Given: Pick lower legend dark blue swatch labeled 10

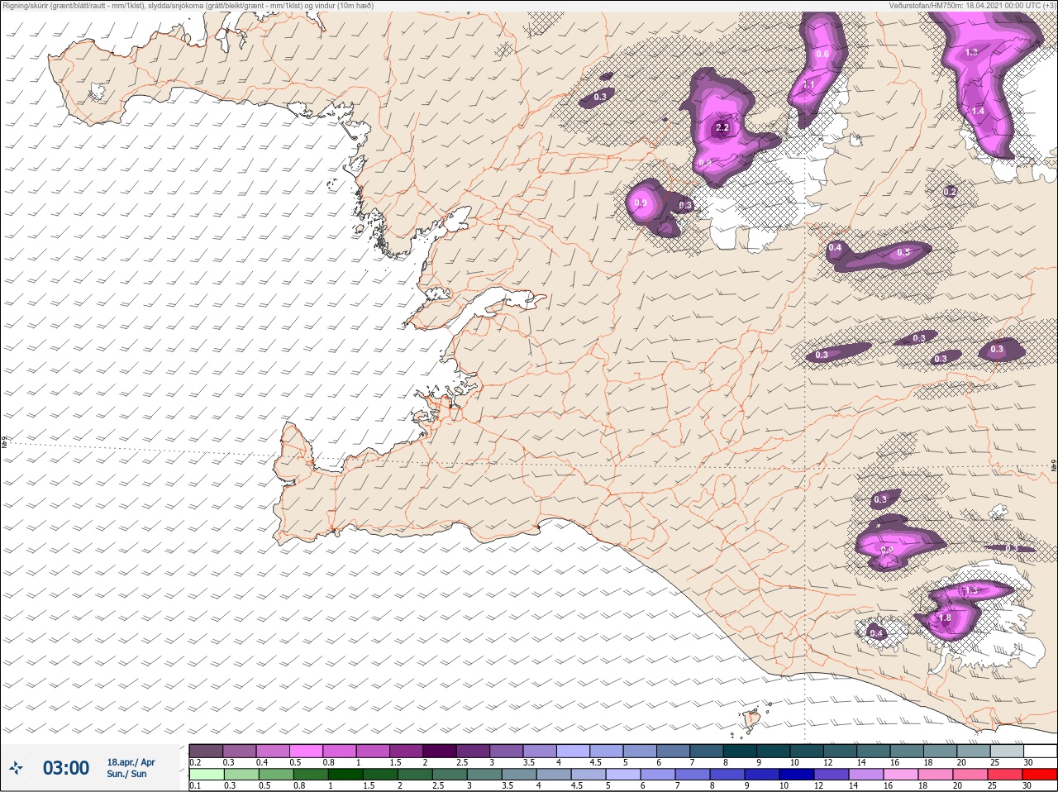Looking at the screenshot, I should (x=797, y=774).
